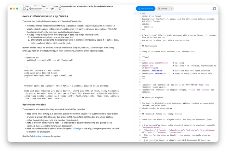Switch to the claude tab
Image resolution: width=226 pixels, height=152 pixels.
(163, 8)
